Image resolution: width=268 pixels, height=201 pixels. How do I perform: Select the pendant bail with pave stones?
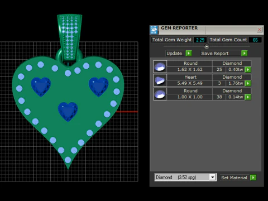coord(69,37)
